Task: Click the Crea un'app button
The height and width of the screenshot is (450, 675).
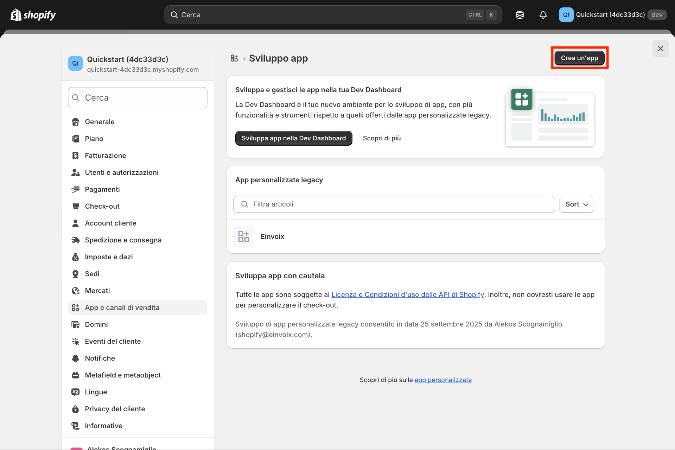Action: click(579, 58)
